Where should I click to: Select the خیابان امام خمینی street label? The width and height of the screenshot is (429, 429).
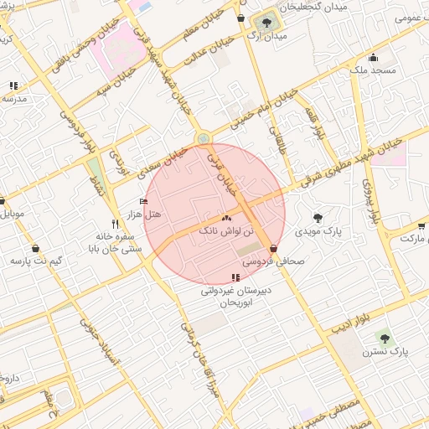tap(264, 109)
